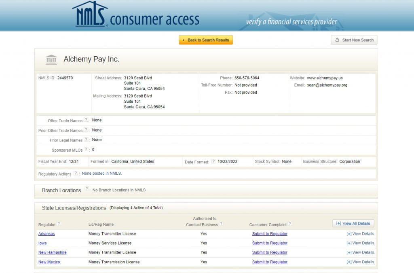Click the bank building icon beside Alchemy Pay Inc.
The width and height of the screenshot is (414, 273).
51,59
